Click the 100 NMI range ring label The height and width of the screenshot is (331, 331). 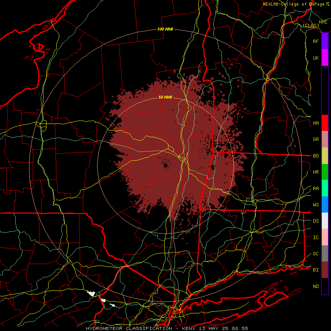[165, 29]
